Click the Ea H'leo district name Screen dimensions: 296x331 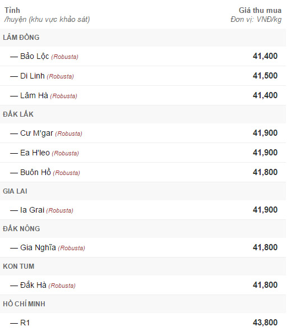35,153
